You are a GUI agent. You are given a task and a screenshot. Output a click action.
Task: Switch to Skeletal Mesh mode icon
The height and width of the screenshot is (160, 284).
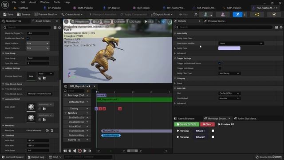pos(223,15)
